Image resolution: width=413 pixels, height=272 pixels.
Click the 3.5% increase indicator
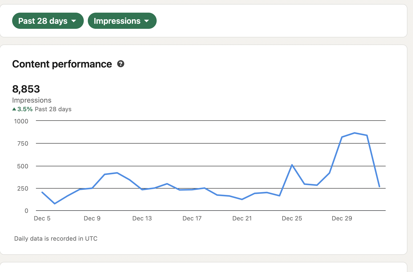23,109
